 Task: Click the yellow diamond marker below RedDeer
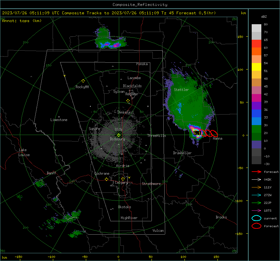(x=128, y=101)
